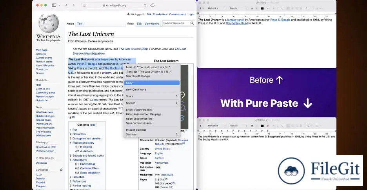Screen dimensions: 367x190
Task: Open line spacing dropdown in Untitled window
Action: click(309, 8)
